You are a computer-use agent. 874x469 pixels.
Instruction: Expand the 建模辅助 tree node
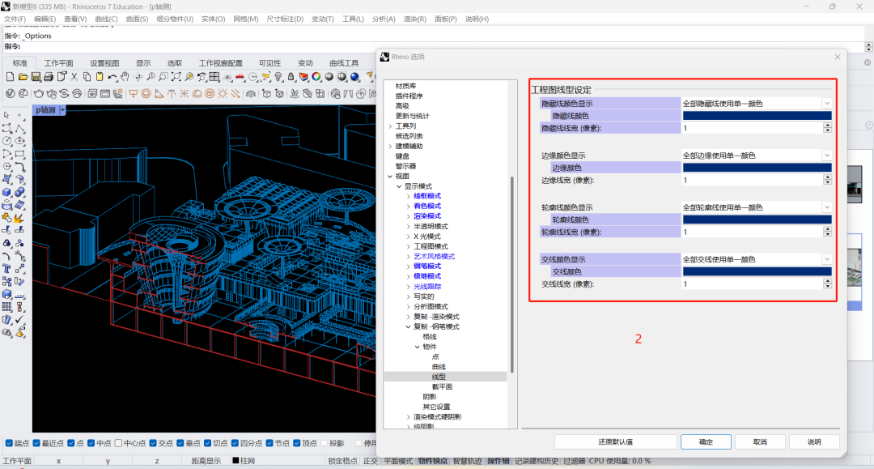click(x=390, y=146)
